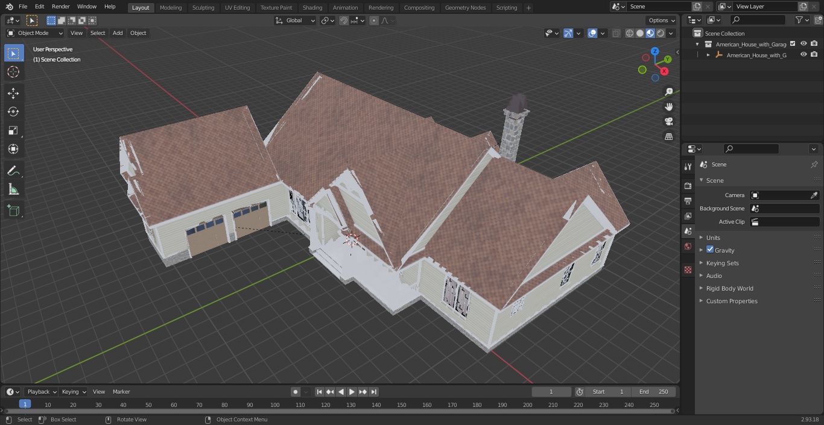Uncheck American_House_with_Garag collection exclude checkbox
Screen dimensions: 824x425
click(x=793, y=44)
